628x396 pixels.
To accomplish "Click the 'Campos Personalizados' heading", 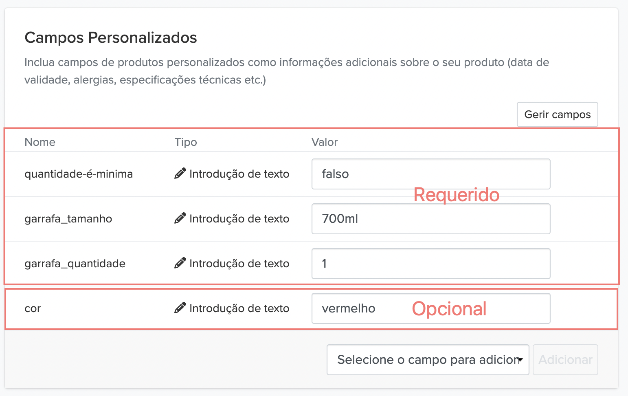I will 111,37.
